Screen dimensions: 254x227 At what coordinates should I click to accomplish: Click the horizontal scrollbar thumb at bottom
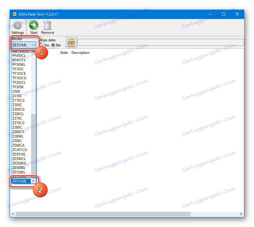pos(103,214)
